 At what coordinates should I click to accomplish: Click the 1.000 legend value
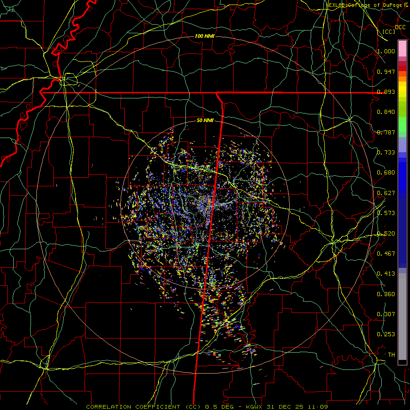pyautogui.click(x=386, y=51)
